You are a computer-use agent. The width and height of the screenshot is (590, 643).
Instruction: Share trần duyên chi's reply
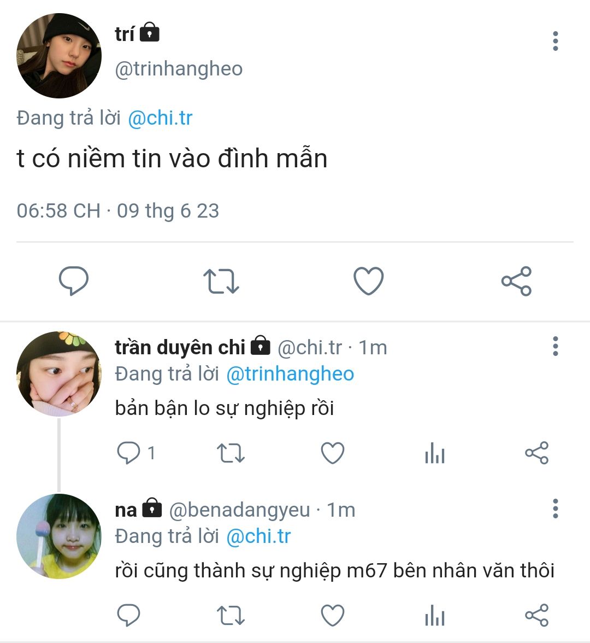pyautogui.click(x=536, y=453)
